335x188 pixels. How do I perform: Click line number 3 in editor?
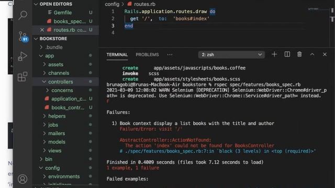[x=113, y=26]
